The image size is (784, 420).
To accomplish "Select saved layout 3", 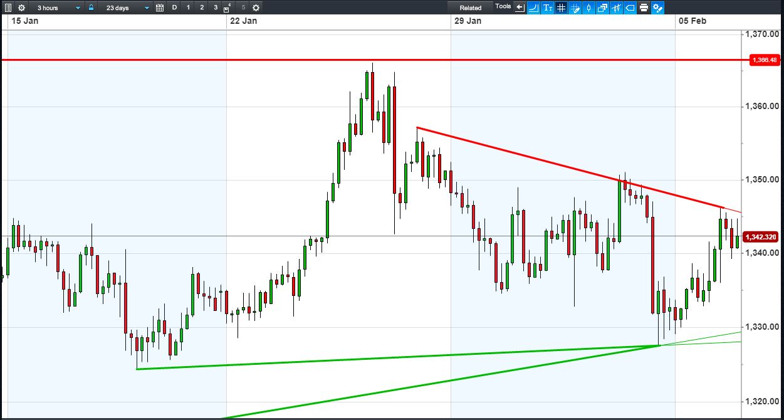I will pos(215,8).
